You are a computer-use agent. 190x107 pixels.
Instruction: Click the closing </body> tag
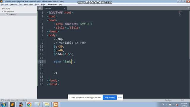pyautogui.click(x=53, y=81)
